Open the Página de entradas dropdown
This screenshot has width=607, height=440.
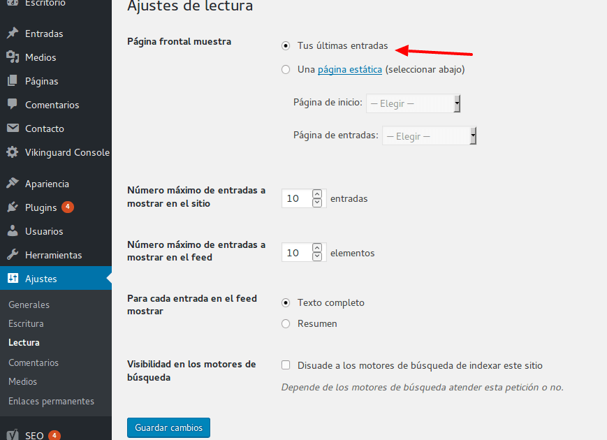coord(429,135)
